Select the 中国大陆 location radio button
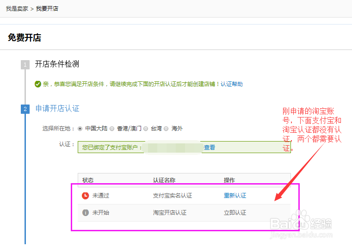 80,129
